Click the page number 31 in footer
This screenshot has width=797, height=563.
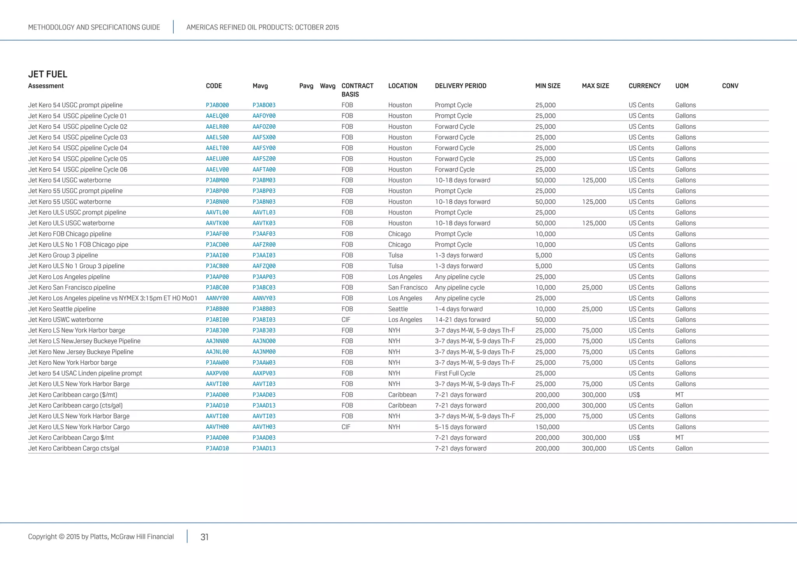pyautogui.click(x=204, y=537)
